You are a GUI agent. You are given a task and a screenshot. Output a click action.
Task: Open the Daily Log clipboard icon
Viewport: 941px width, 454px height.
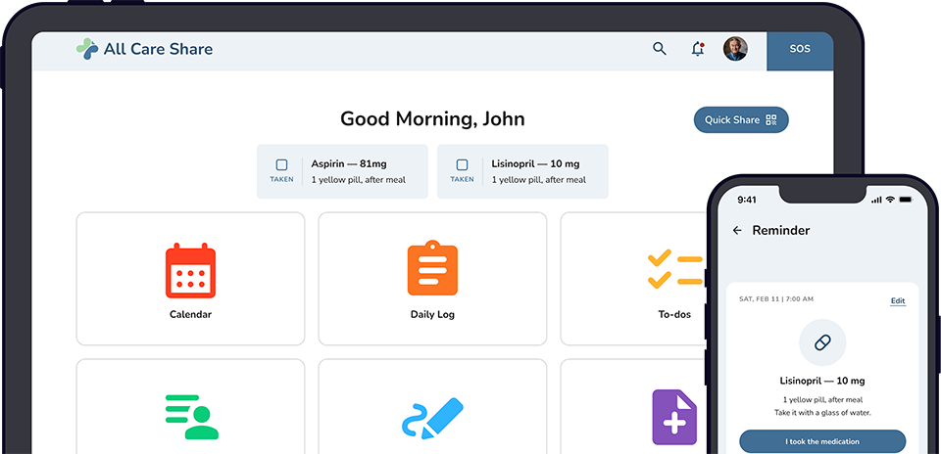[432, 268]
